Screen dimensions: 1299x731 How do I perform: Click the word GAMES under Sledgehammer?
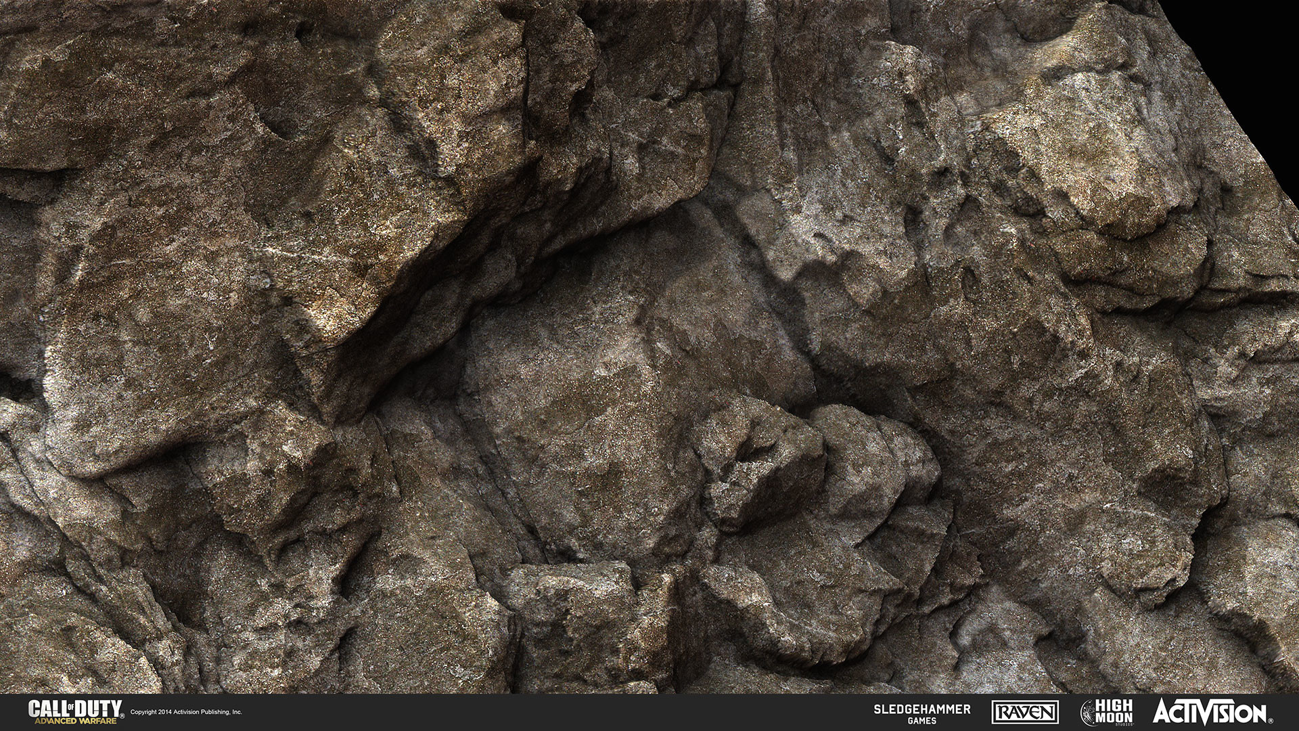(921, 721)
